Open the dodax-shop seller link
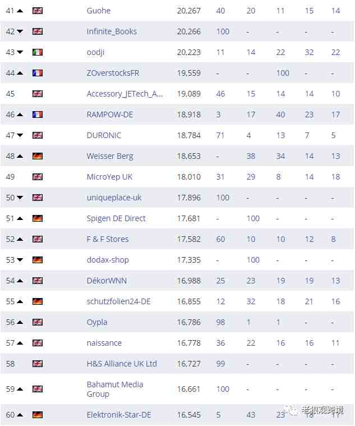 [x=108, y=260]
